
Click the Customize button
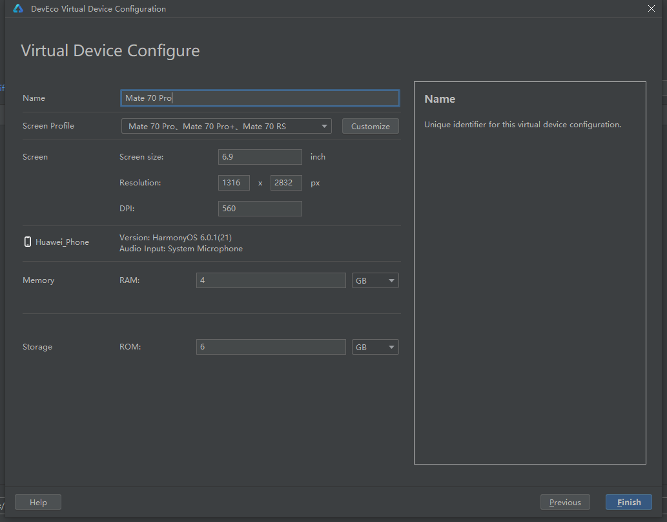(370, 126)
